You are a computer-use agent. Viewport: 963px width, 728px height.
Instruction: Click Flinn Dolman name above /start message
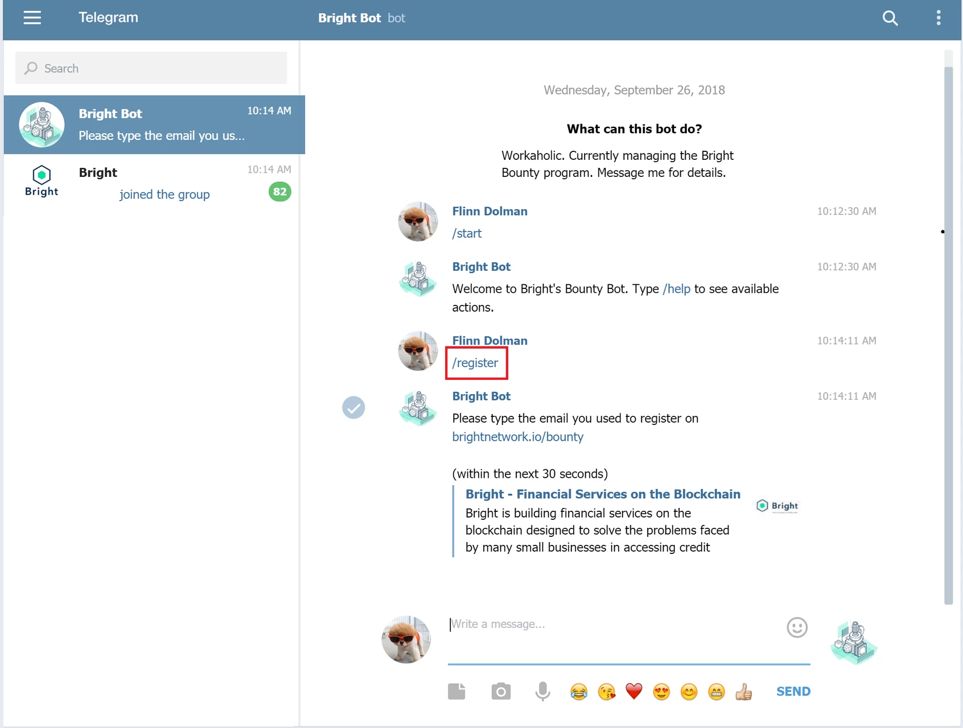[x=489, y=211]
